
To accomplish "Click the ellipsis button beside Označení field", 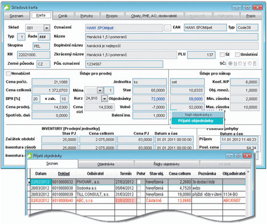I will tap(167, 28).
